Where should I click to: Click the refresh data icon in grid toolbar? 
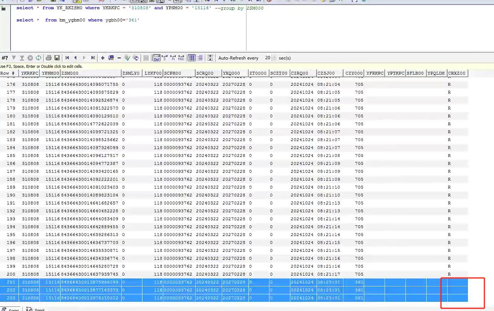(38, 58)
